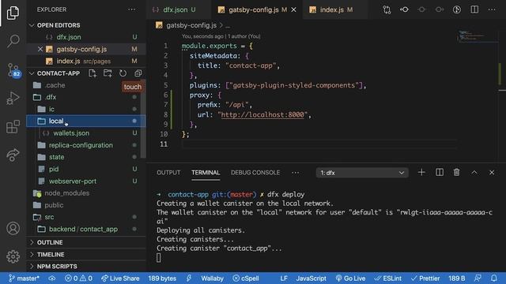Click the New Folder icon in CONTACT-APP header

click(x=108, y=73)
